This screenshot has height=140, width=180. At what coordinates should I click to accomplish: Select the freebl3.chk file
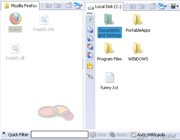44,23
